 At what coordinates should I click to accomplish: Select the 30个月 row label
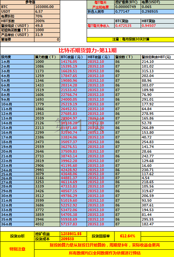[17, 196]
